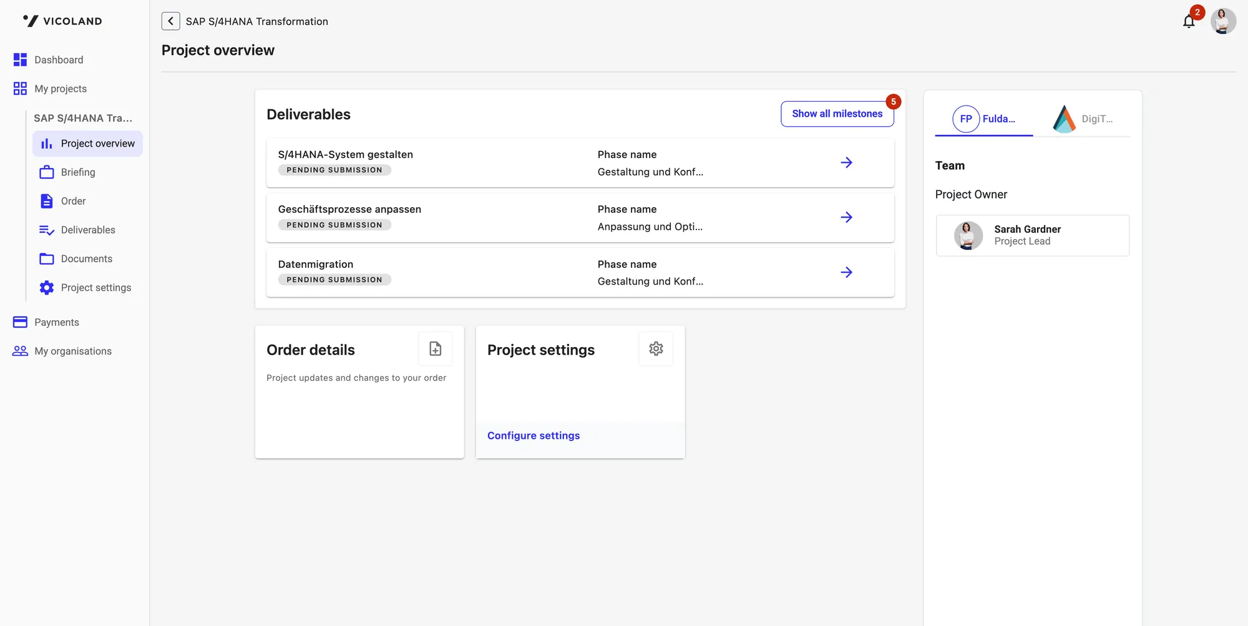1248x626 pixels.
Task: Click the SAP S/4HANA Transformation breadcrumb
Action: pos(257,21)
